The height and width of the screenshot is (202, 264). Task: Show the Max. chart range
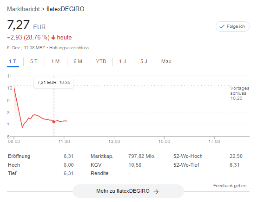(x=167, y=62)
